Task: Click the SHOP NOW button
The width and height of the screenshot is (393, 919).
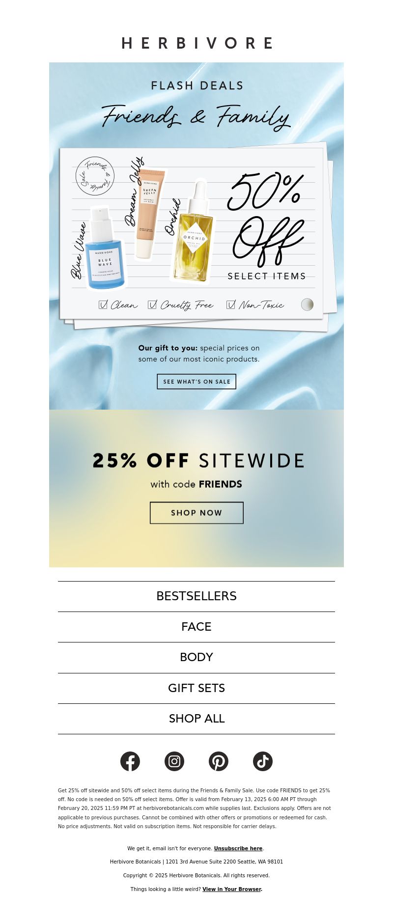Action: (196, 513)
